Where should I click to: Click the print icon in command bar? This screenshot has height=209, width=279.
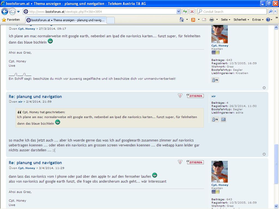click(211, 20)
